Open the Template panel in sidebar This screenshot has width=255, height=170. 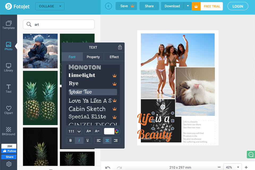8,25
